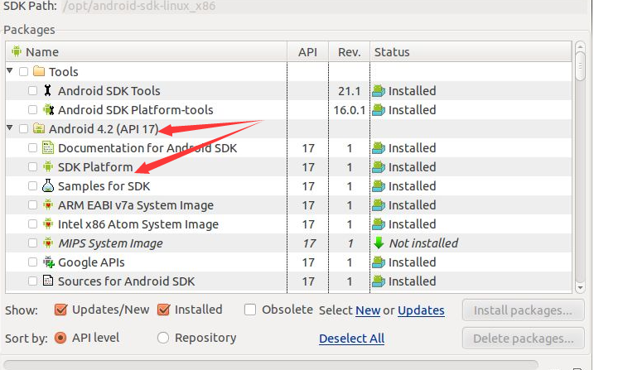Click the scrollbar down arrow
623x370 pixels.
580,287
